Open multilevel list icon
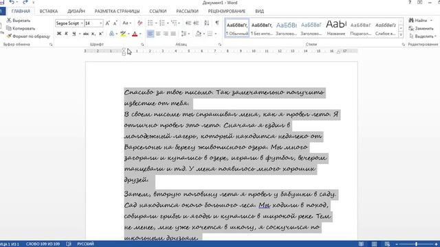The image size is (440, 247). point(174,23)
